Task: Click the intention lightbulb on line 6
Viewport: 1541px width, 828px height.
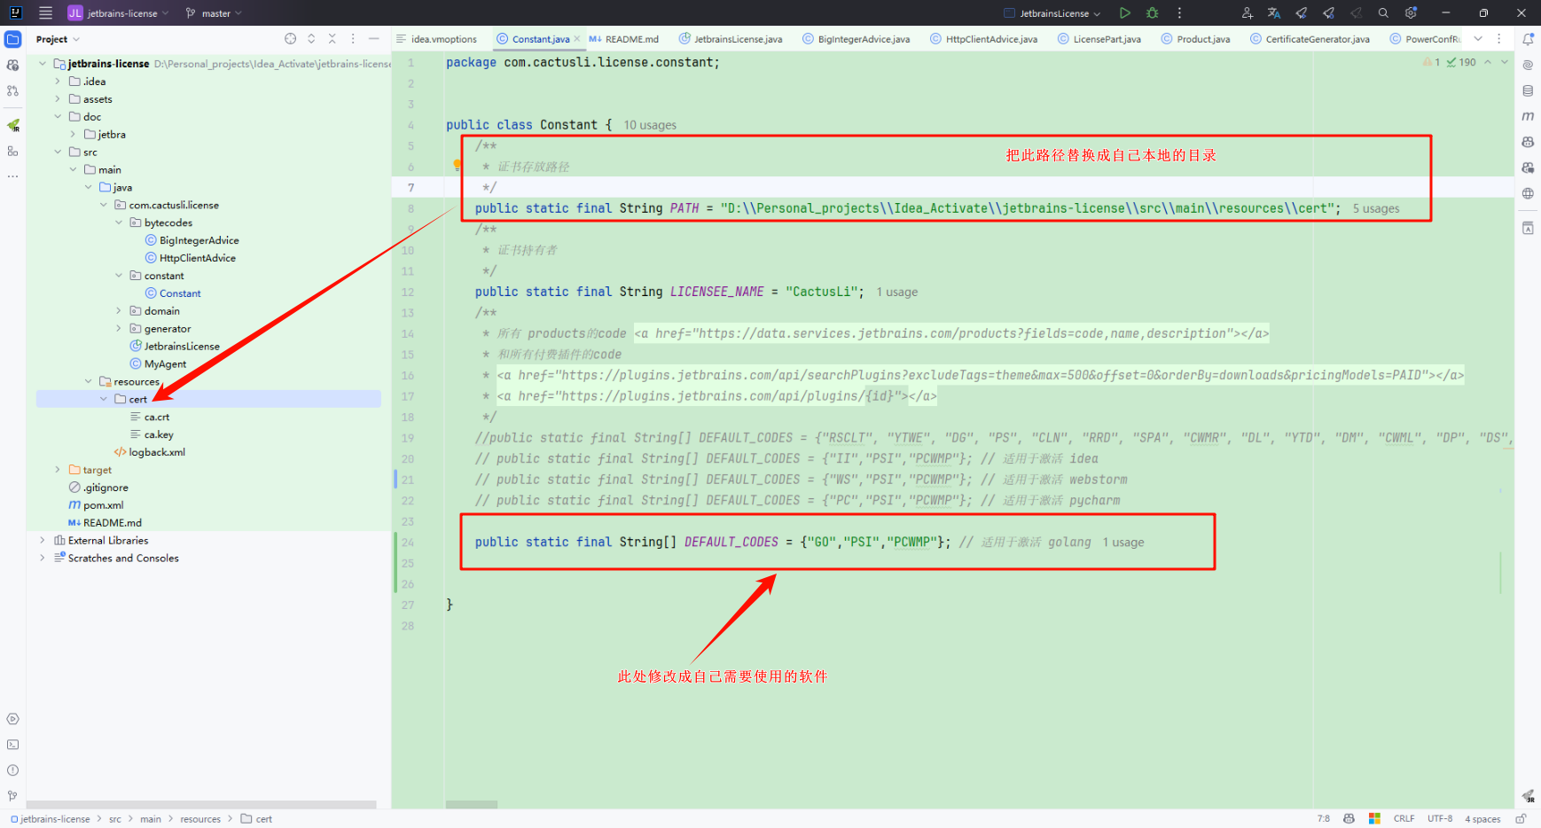Action: pyautogui.click(x=458, y=165)
